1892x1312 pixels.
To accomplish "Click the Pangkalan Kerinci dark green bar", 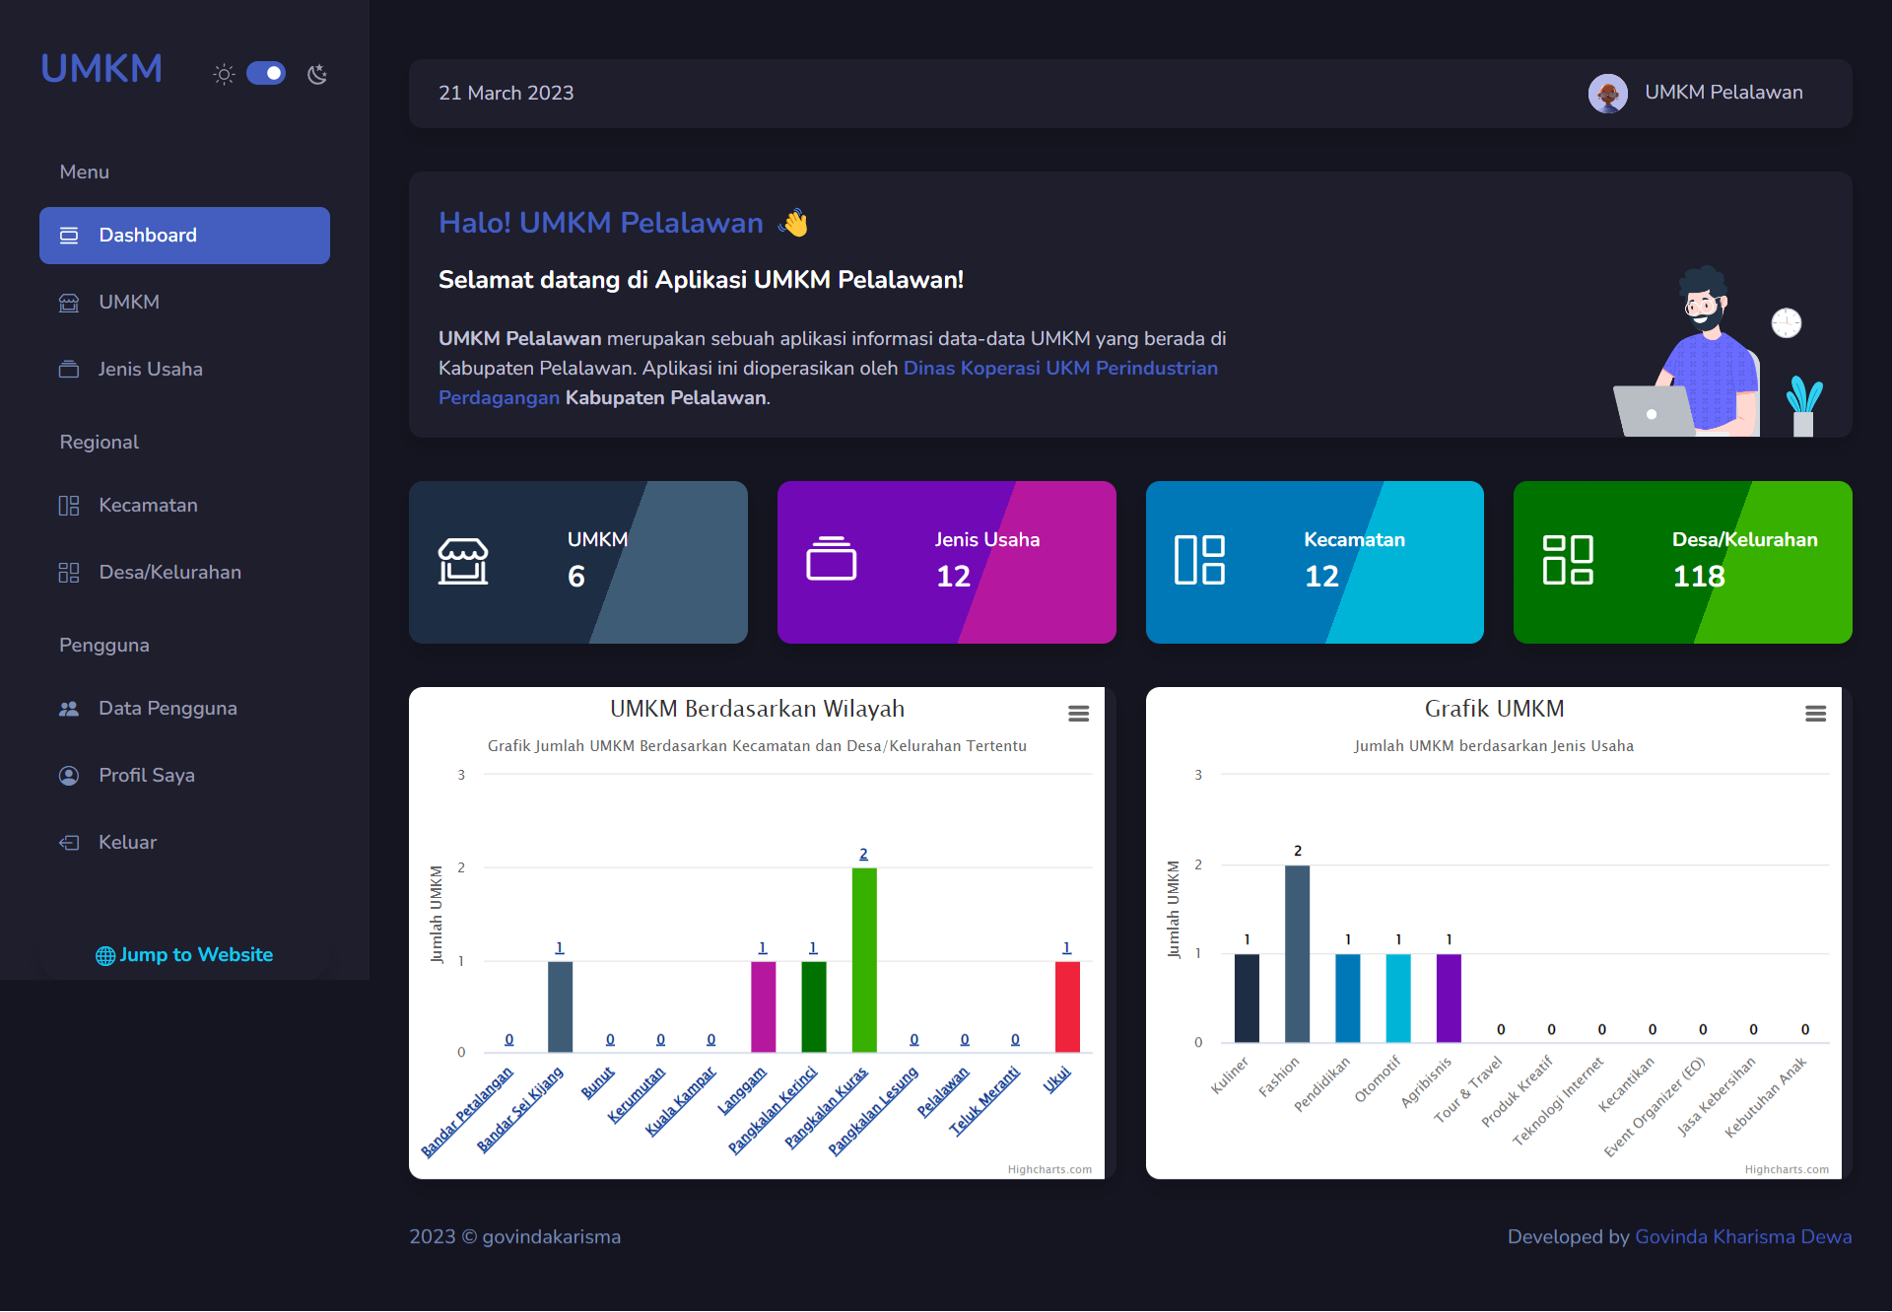I will point(814,1007).
